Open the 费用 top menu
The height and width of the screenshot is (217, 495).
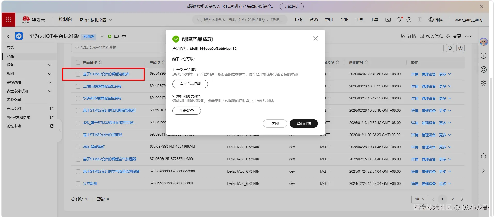[329, 20]
